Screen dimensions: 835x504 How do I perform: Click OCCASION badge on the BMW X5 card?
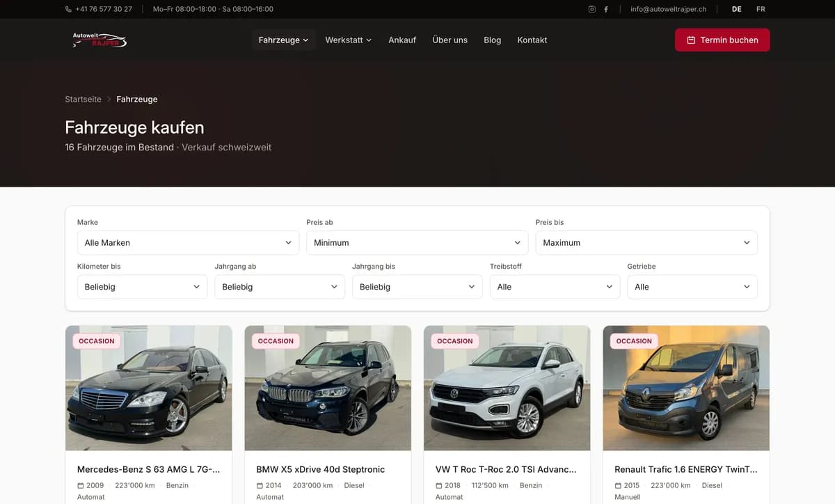[276, 341]
